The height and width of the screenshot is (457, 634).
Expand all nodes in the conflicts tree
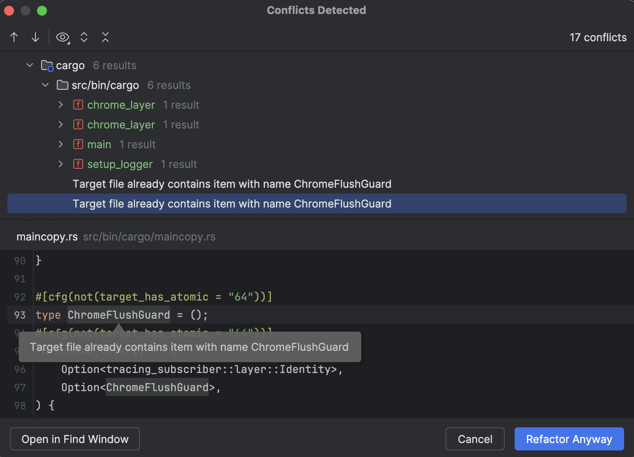84,37
